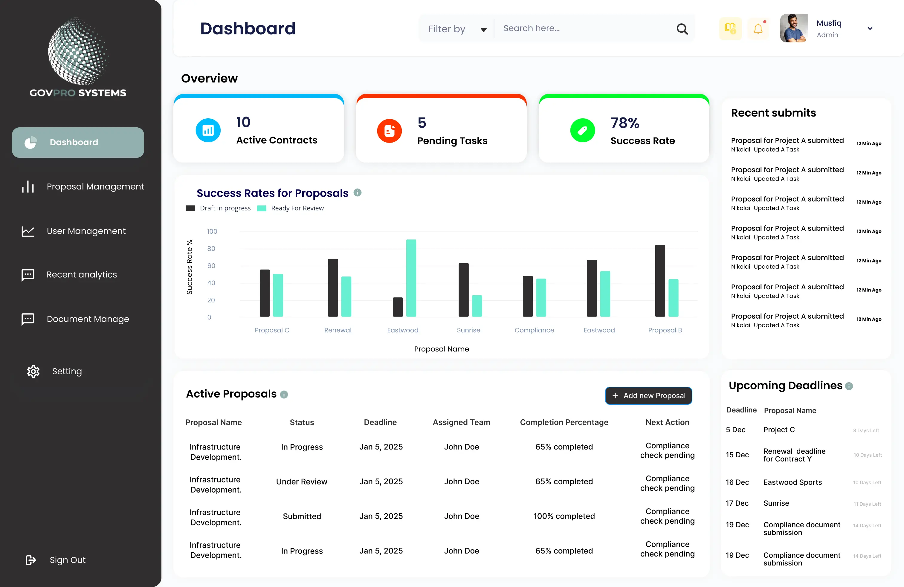Viewport: 904px width, 587px height.
Task: Open Document Manage page
Action: click(x=75, y=319)
